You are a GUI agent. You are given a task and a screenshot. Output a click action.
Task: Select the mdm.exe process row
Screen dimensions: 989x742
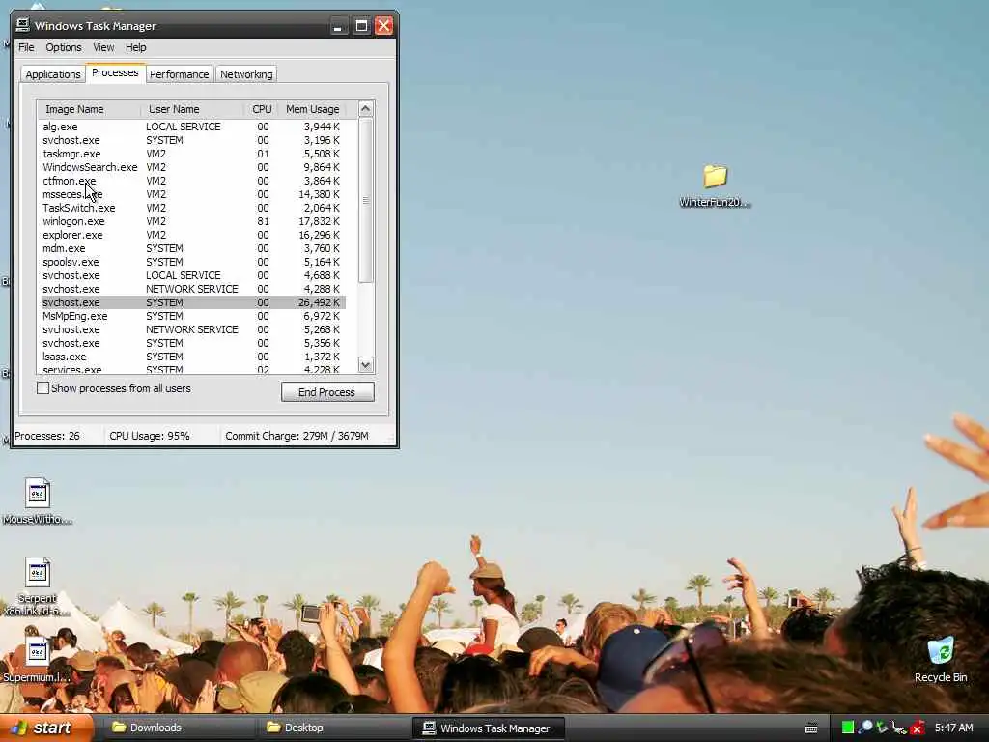tap(192, 248)
